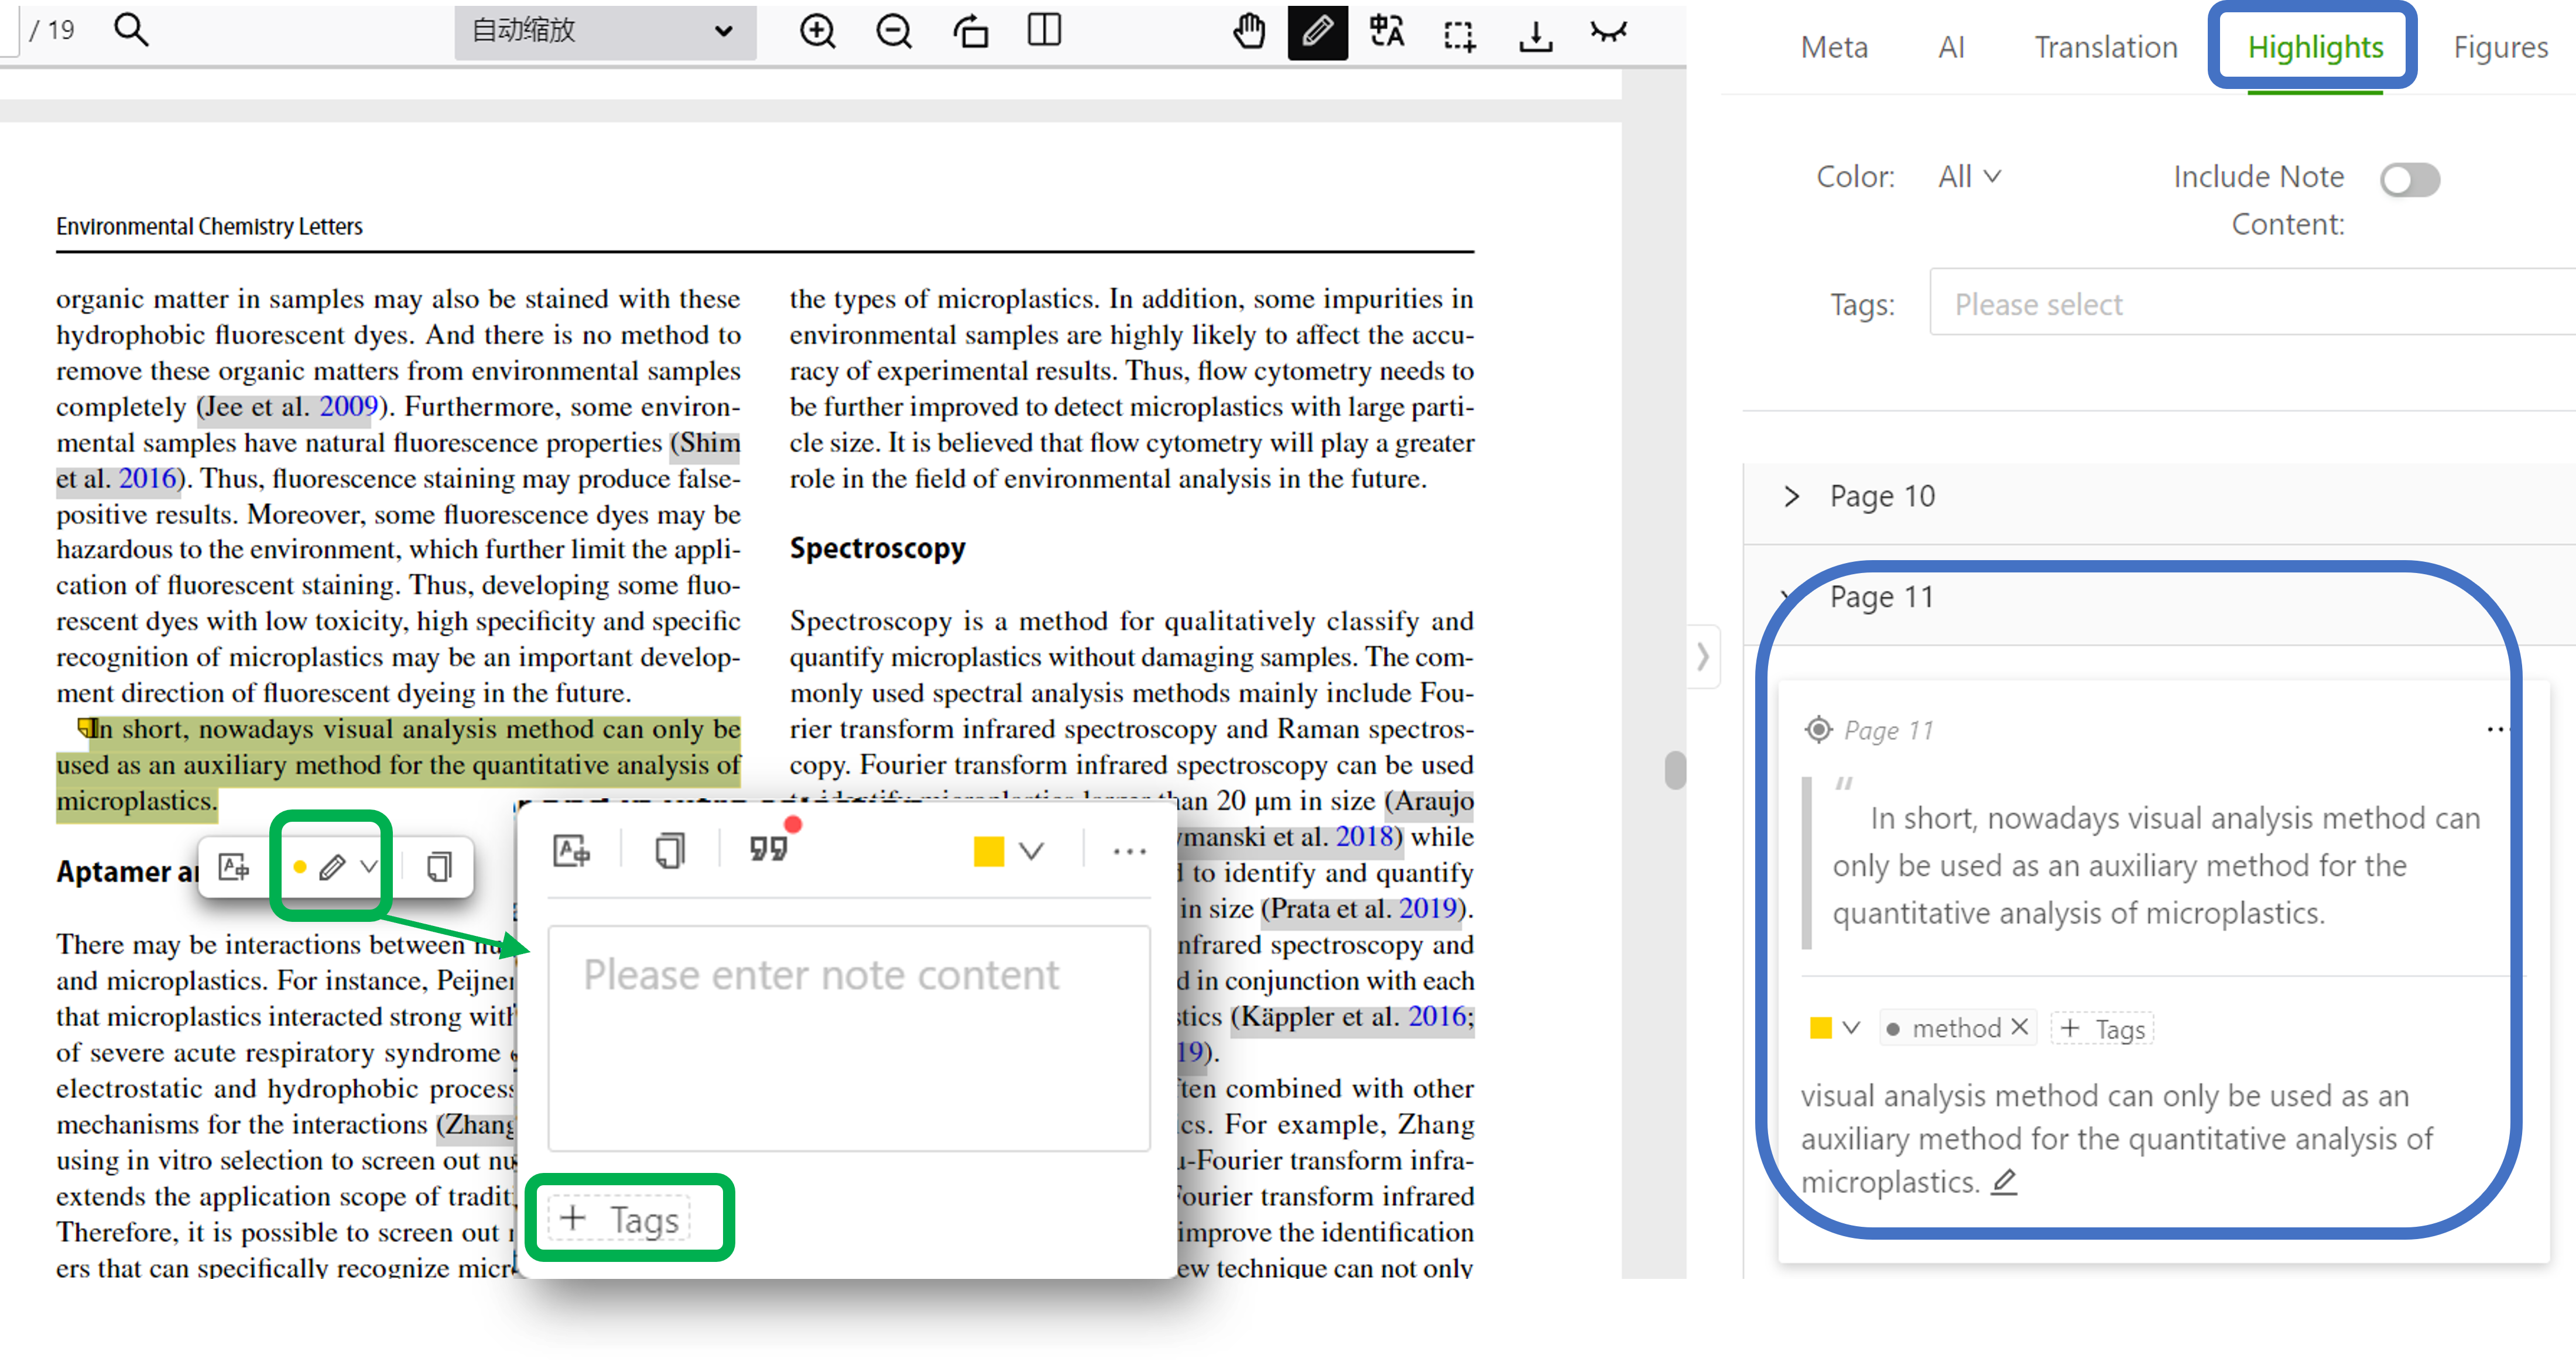Click the translate tool icon in toolbar
The width and height of the screenshot is (2576, 1362).
coord(1386,32)
